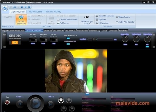156x112 pixels.
Task: Select the WavesReverb tab
Action: pos(83,31)
